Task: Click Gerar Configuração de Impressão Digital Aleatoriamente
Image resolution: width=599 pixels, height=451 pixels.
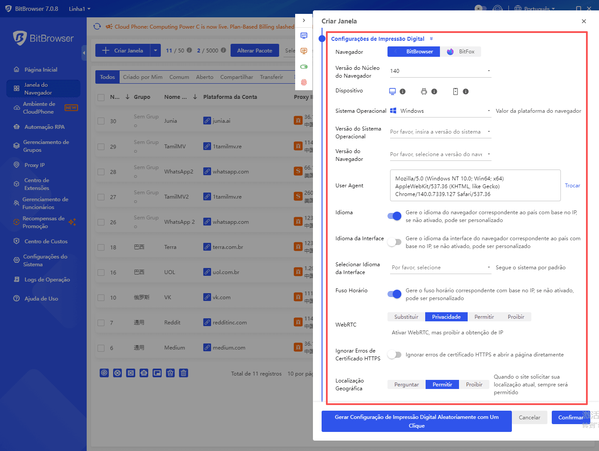Action: pyautogui.click(x=416, y=421)
